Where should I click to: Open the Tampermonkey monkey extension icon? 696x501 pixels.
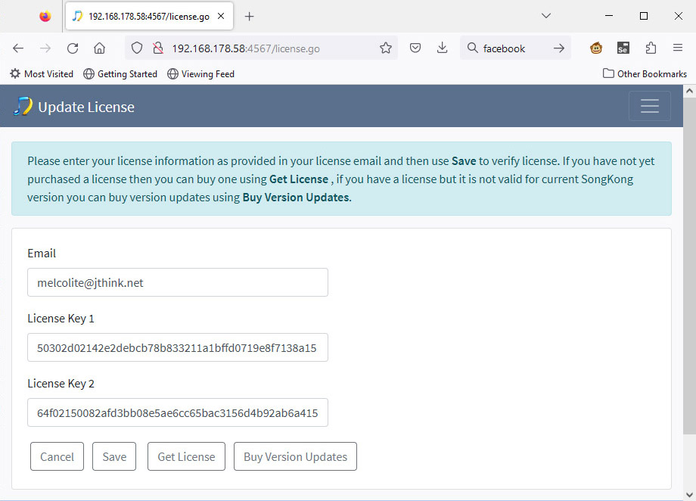tap(596, 48)
